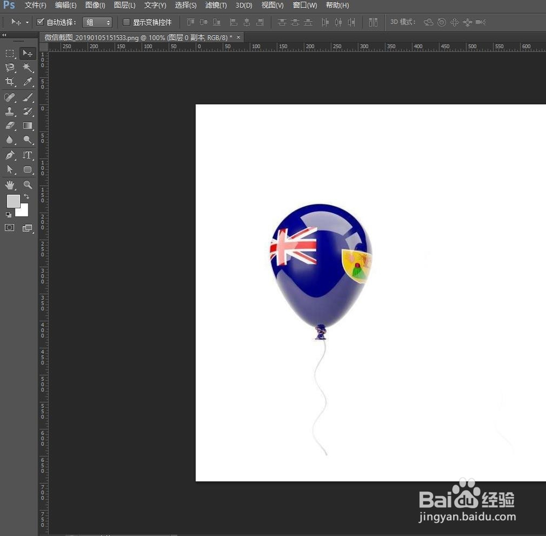This screenshot has width=546, height=536.
Task: Open the 窗口(W) menu
Action: [x=305, y=5]
